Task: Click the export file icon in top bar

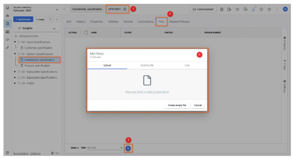Action: coord(229,9)
